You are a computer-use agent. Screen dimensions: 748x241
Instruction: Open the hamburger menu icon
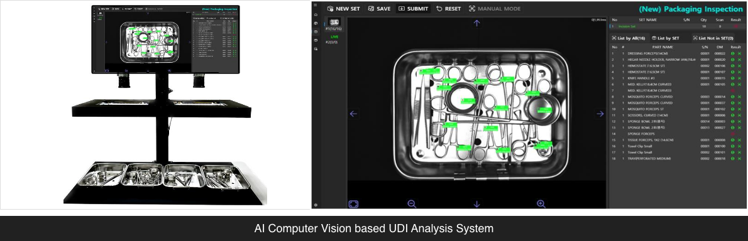(316, 5)
